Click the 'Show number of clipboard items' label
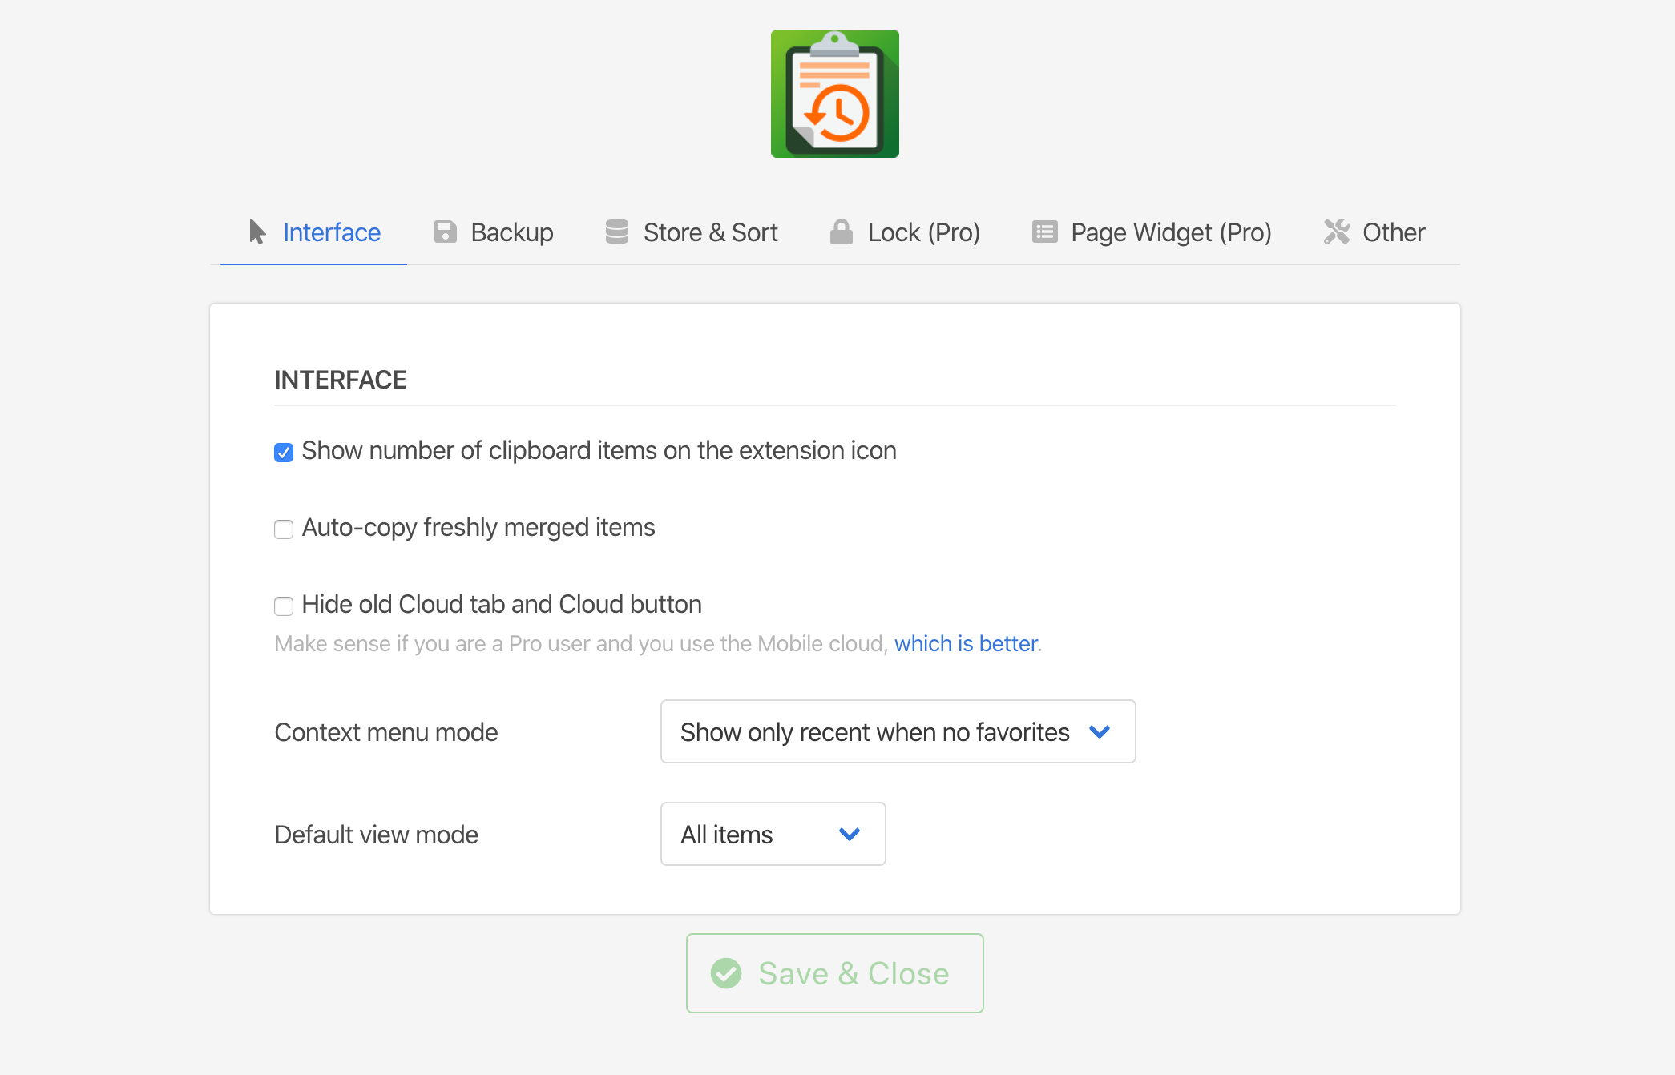Viewport: 1675px width, 1075px height. tap(599, 450)
